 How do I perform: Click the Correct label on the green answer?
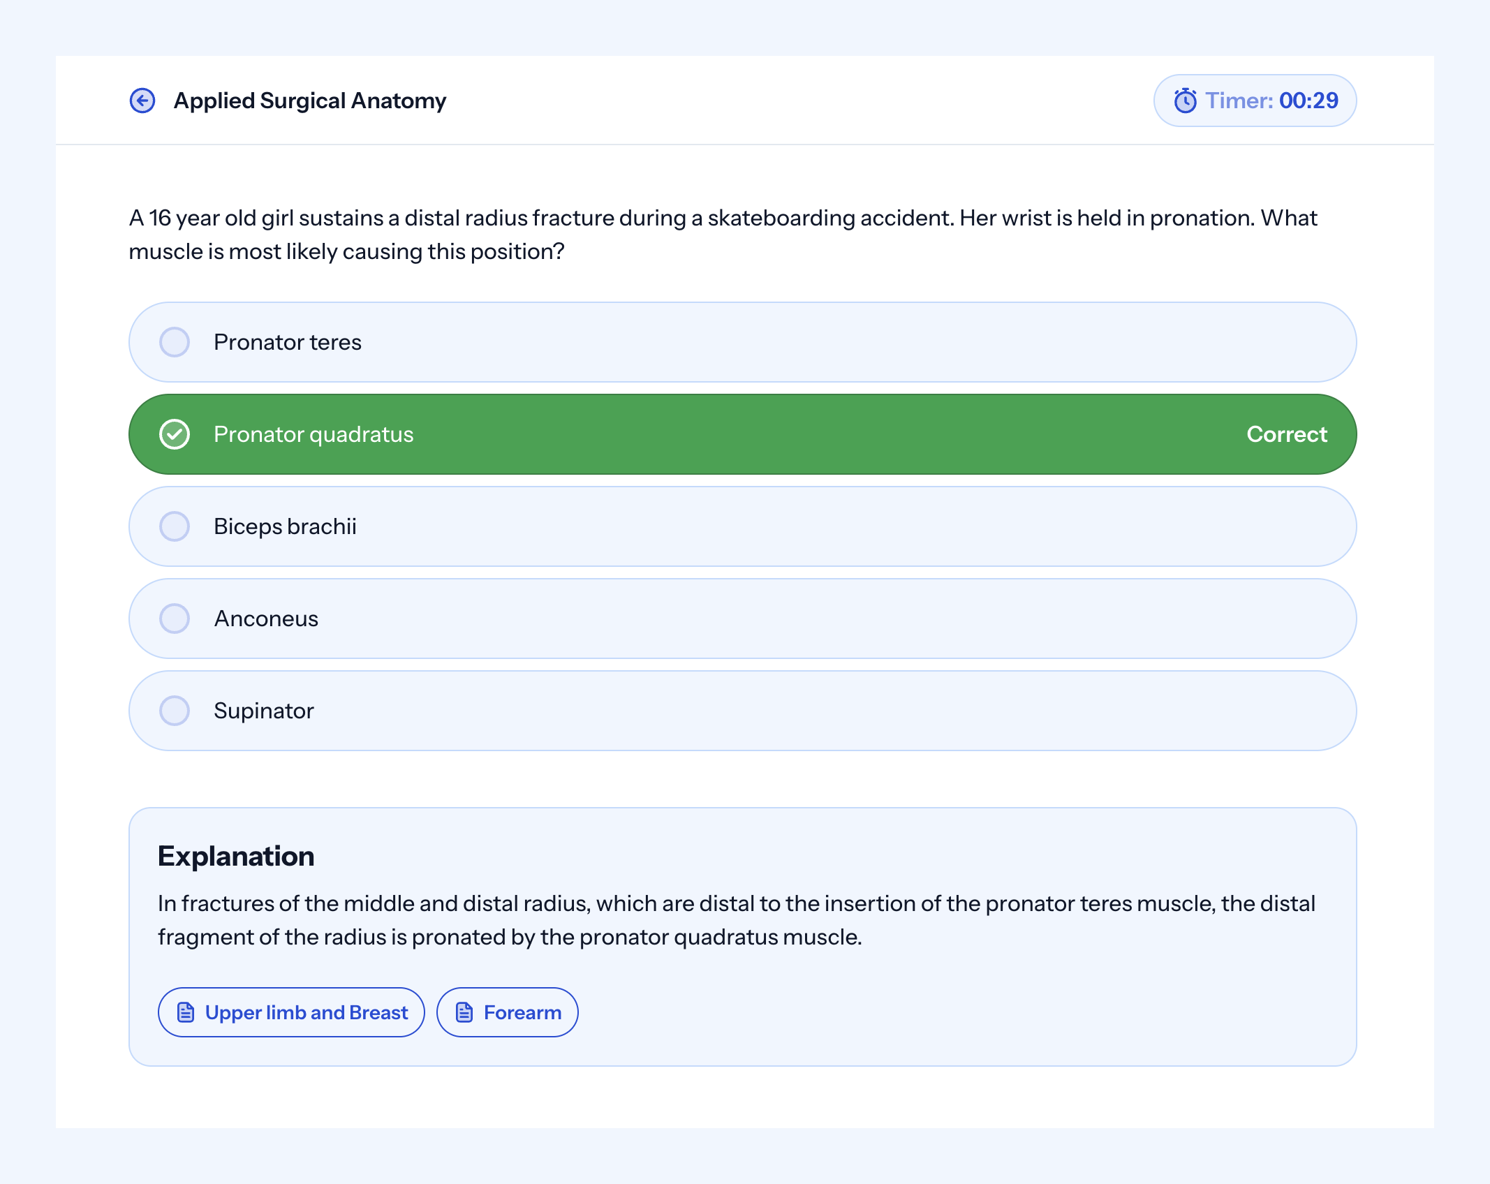coord(1287,434)
